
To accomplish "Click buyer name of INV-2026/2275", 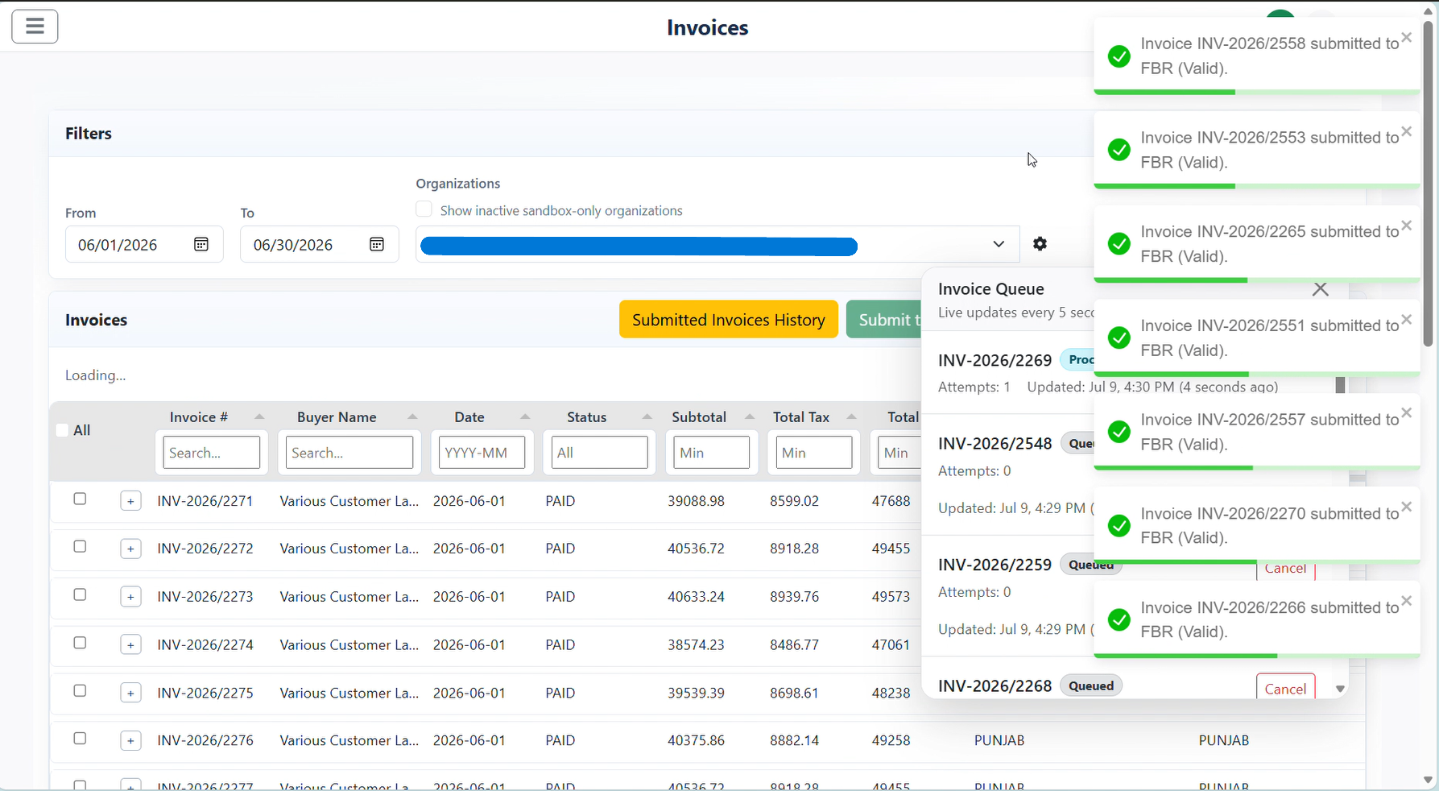I will pos(349,693).
